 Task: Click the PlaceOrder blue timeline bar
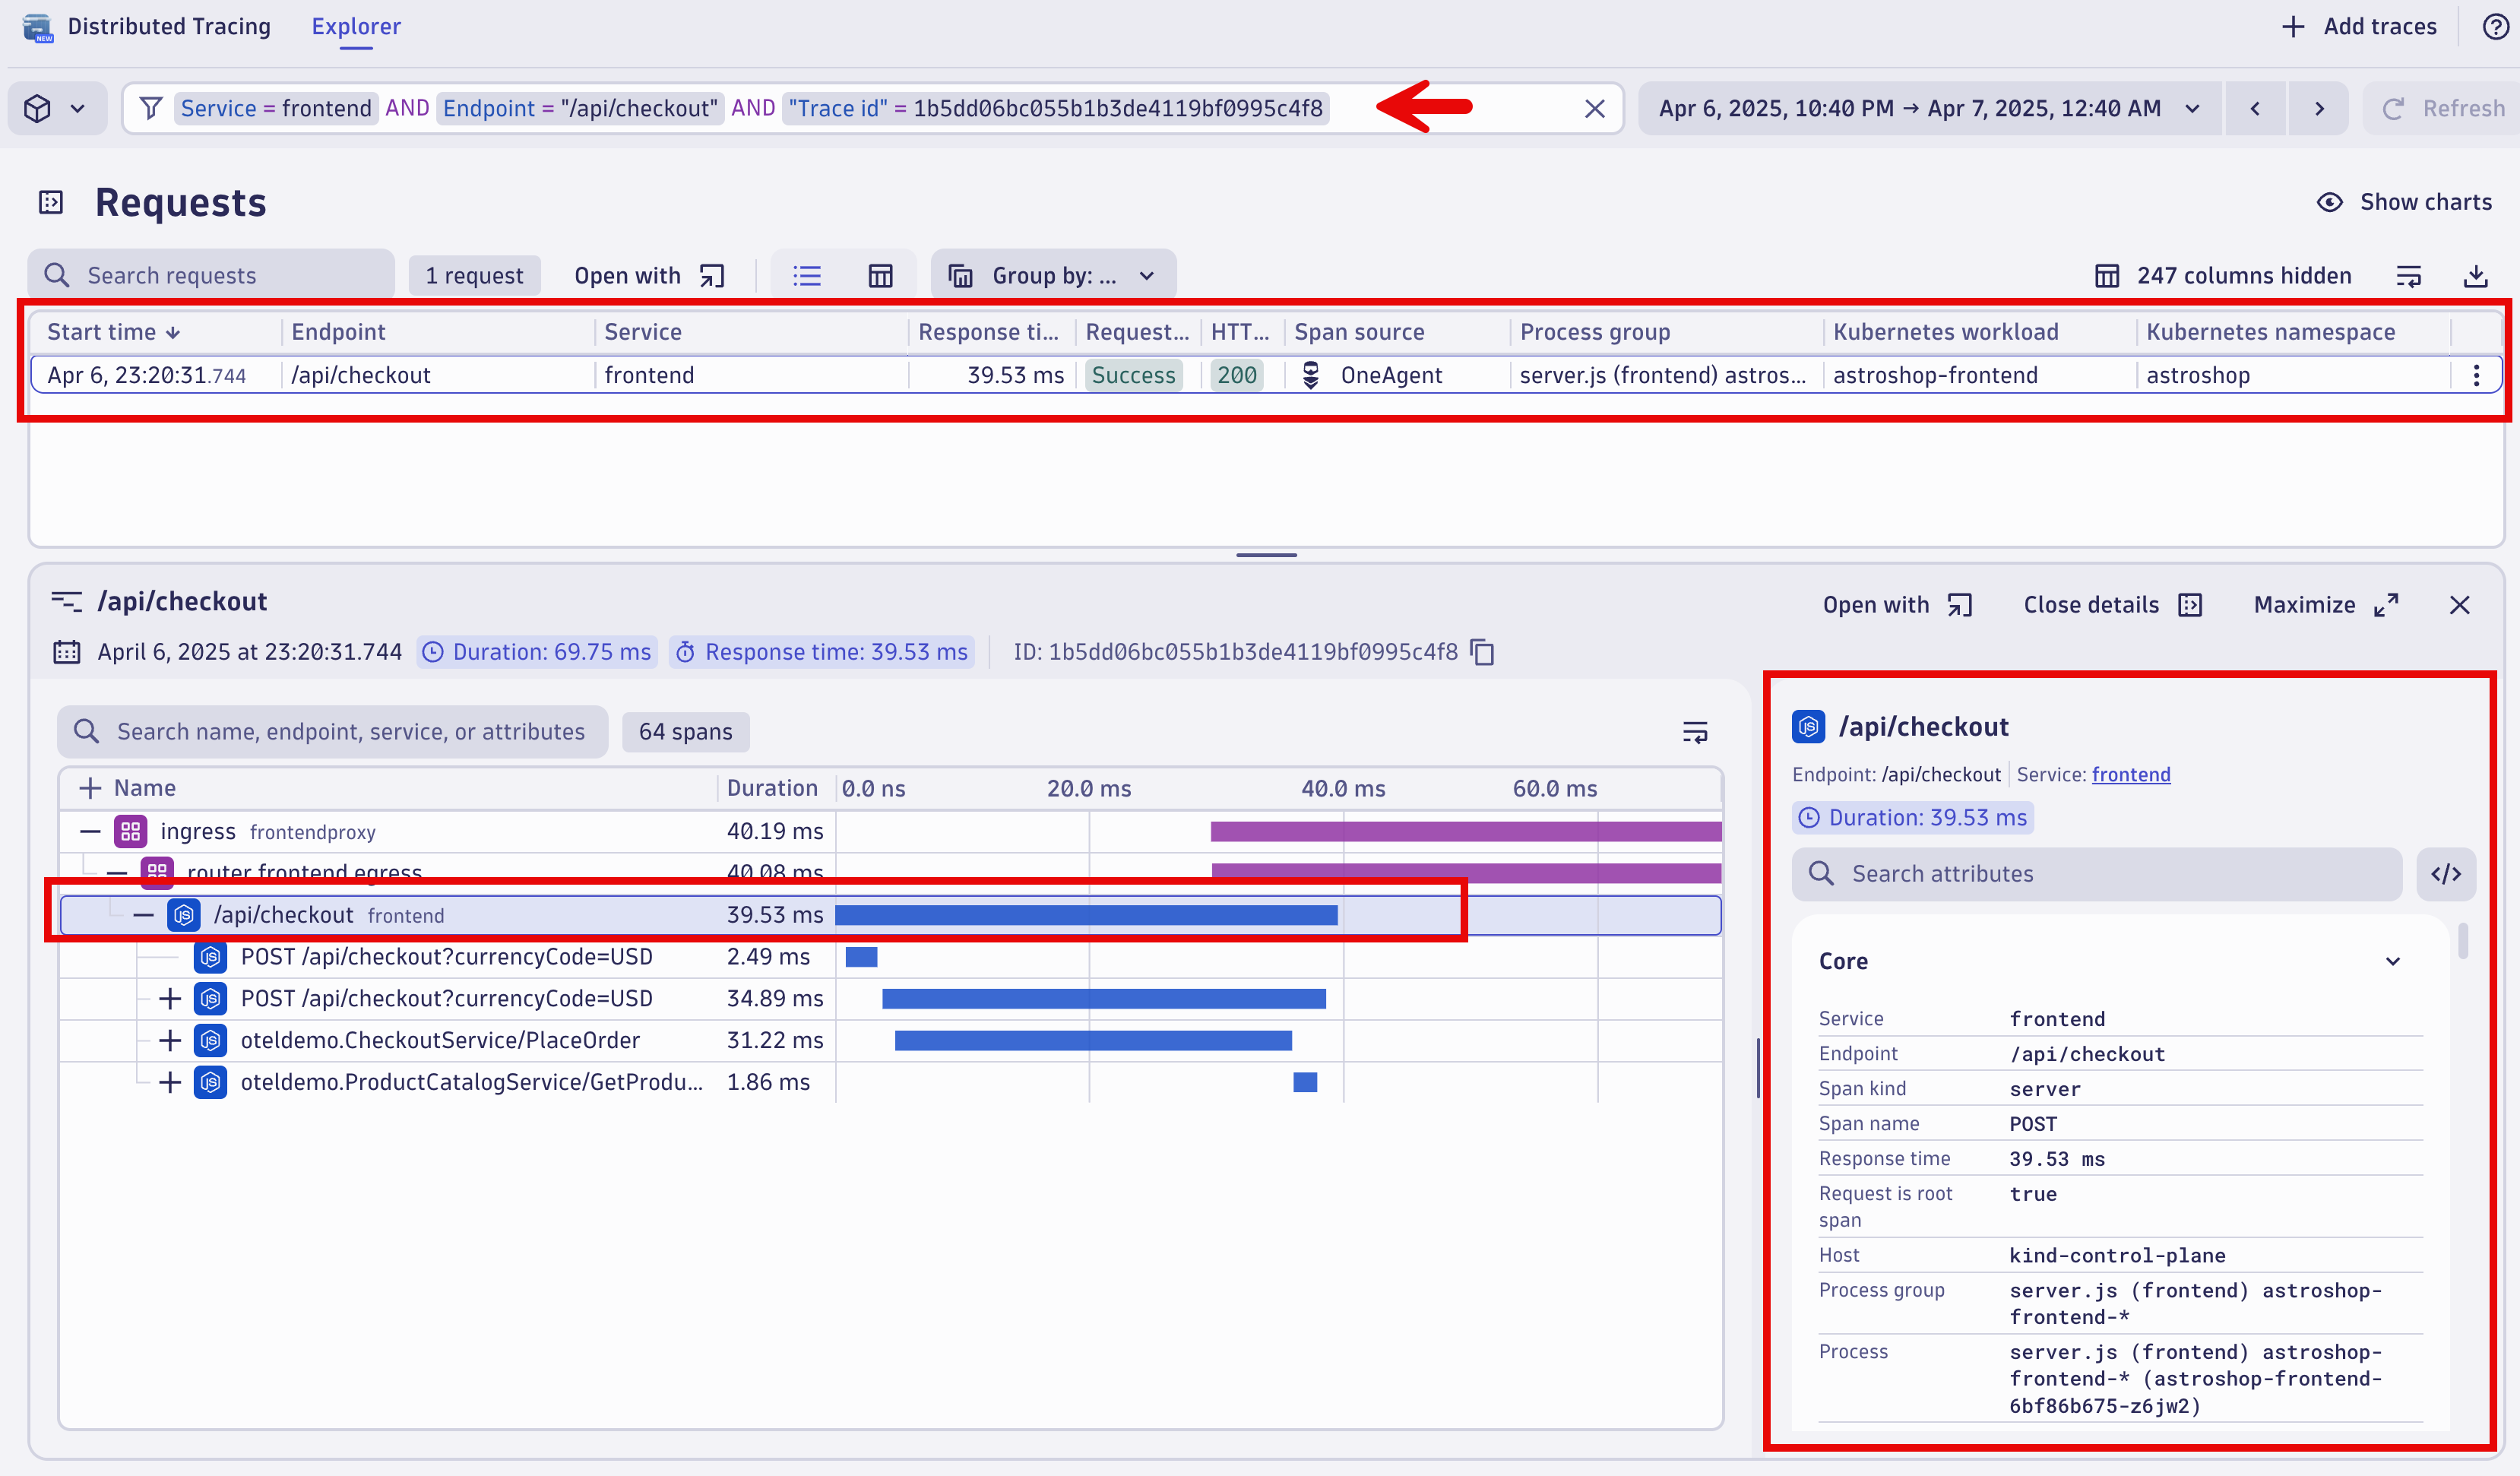click(1093, 1040)
